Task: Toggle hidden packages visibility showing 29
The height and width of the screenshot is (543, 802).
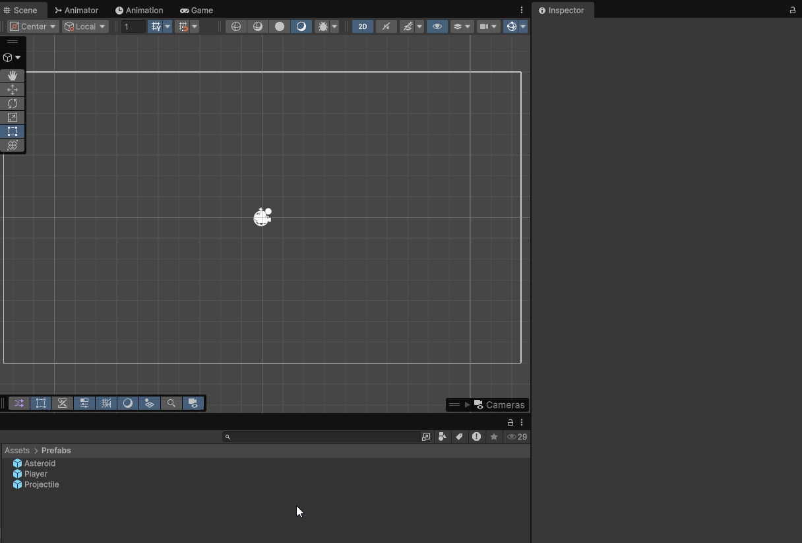Action: tap(516, 437)
